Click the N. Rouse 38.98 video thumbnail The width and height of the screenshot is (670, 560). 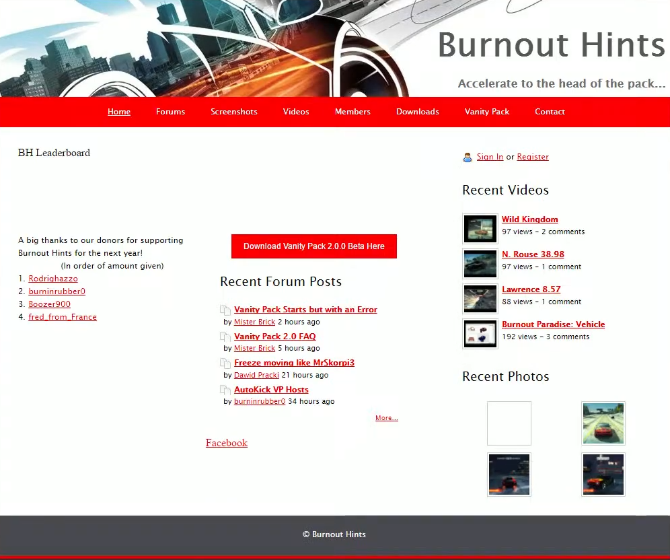(480, 264)
